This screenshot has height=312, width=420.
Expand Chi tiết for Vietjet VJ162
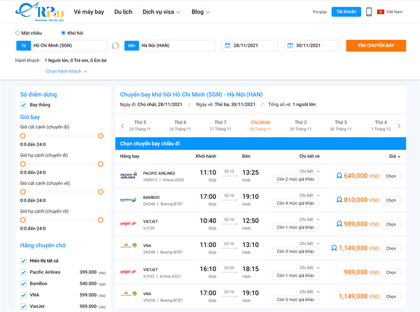tap(310, 268)
